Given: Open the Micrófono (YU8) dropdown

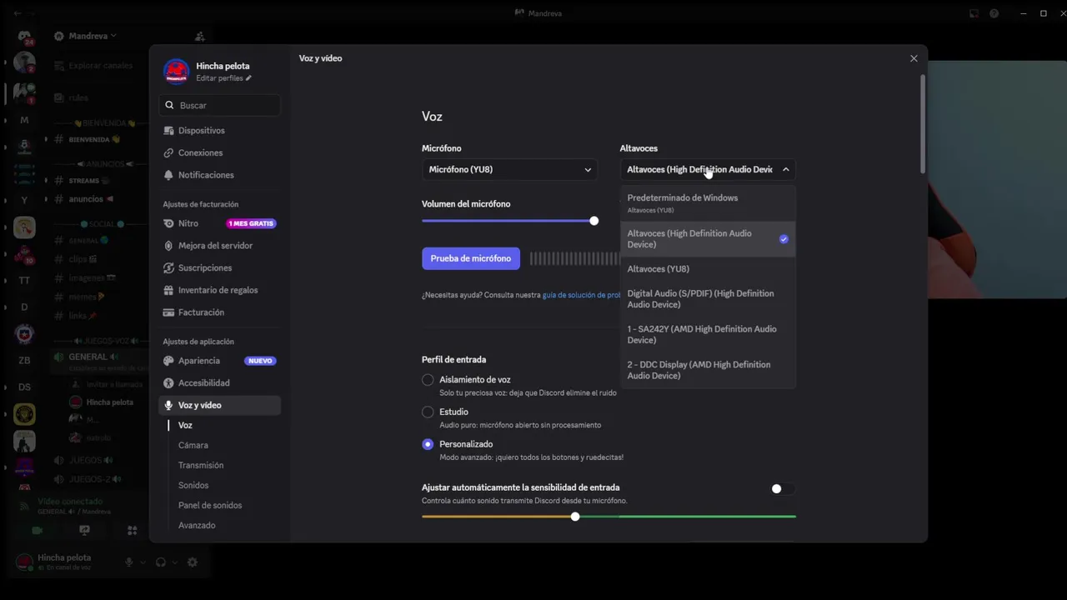Looking at the screenshot, I should coord(509,170).
